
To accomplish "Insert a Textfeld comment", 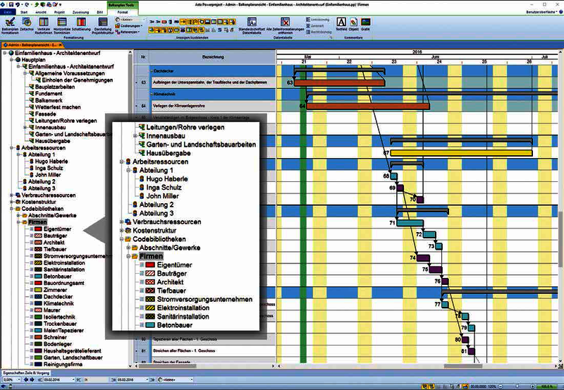I will tap(341, 24).
